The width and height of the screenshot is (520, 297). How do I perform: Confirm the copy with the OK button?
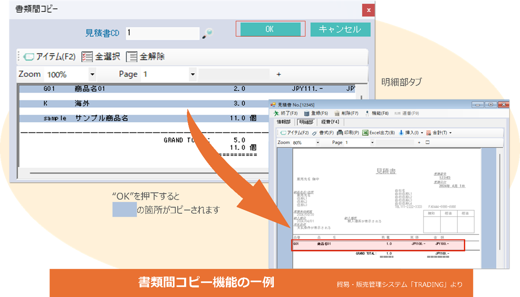click(x=270, y=29)
